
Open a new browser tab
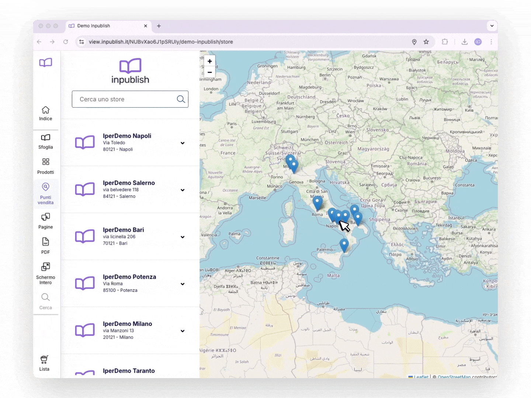click(x=159, y=26)
